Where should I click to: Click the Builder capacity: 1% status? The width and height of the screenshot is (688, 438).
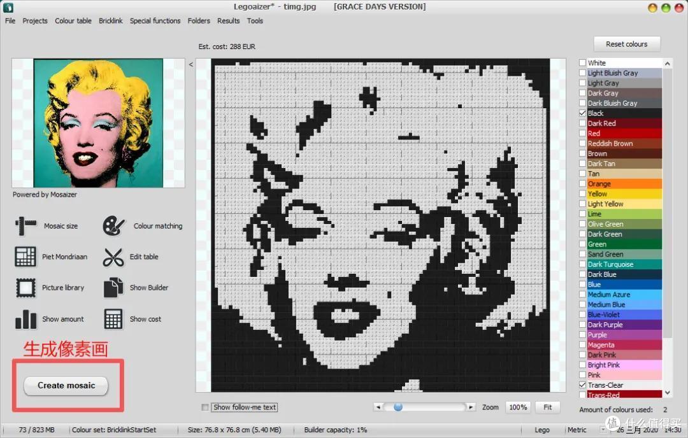(336, 430)
